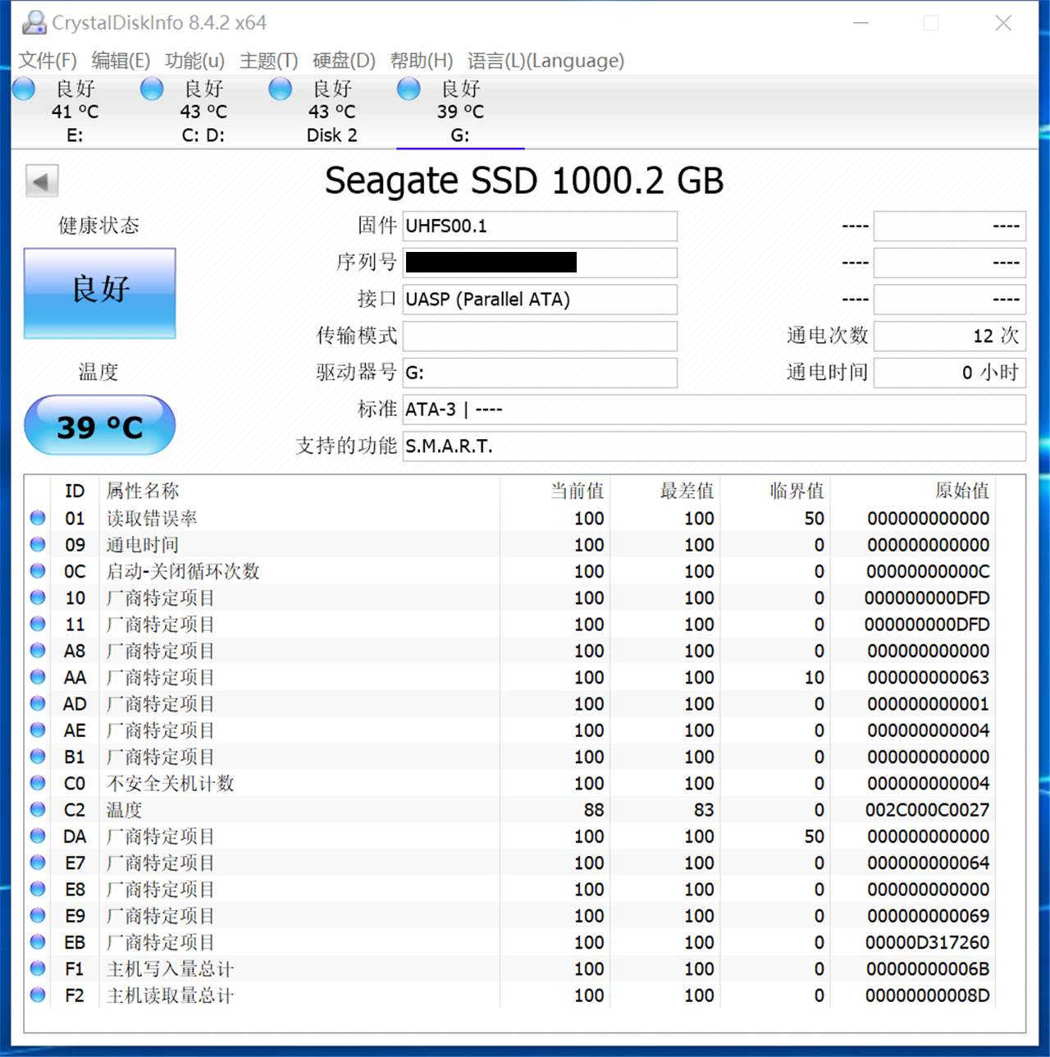Click the previous disk arrow button
The width and height of the screenshot is (1050, 1057).
click(x=42, y=181)
